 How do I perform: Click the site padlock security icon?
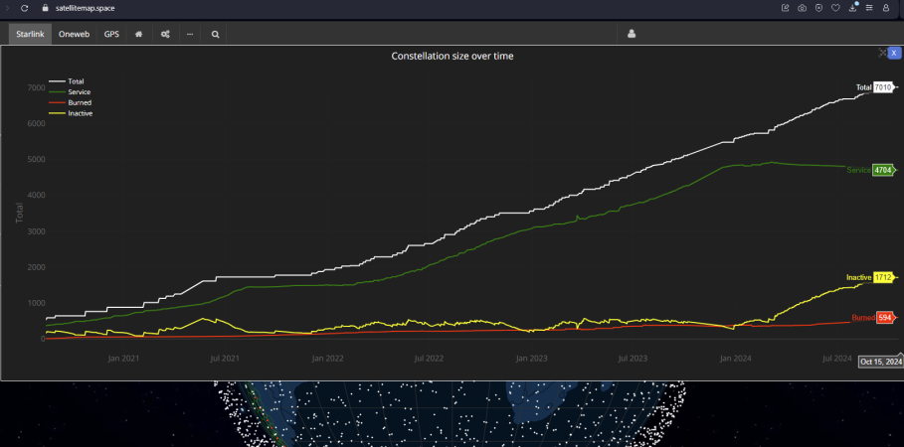(46, 9)
